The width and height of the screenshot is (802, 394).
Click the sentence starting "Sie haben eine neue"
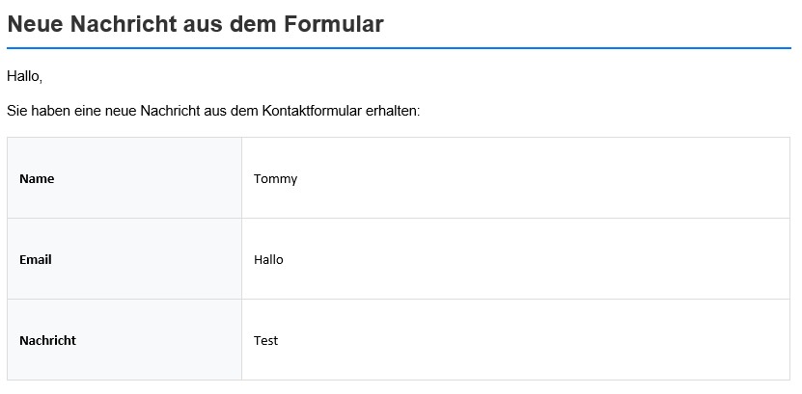click(213, 111)
